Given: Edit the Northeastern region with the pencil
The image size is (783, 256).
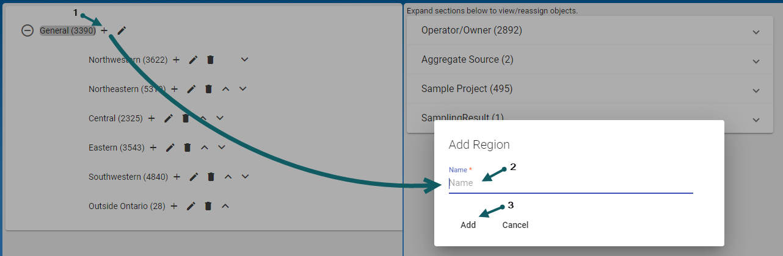Looking at the screenshot, I should pyautogui.click(x=191, y=89).
